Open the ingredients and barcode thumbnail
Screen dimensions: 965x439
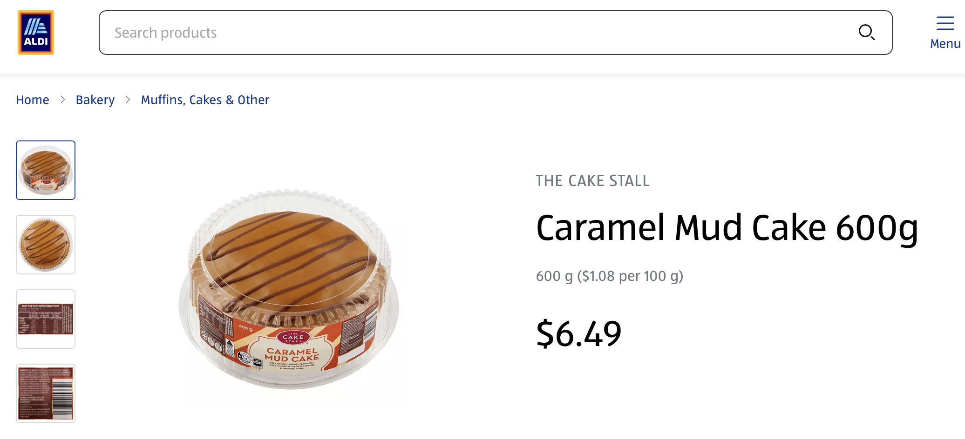(46, 393)
